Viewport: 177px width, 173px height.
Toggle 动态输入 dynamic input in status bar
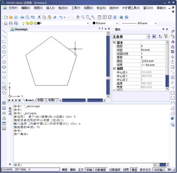point(159,170)
